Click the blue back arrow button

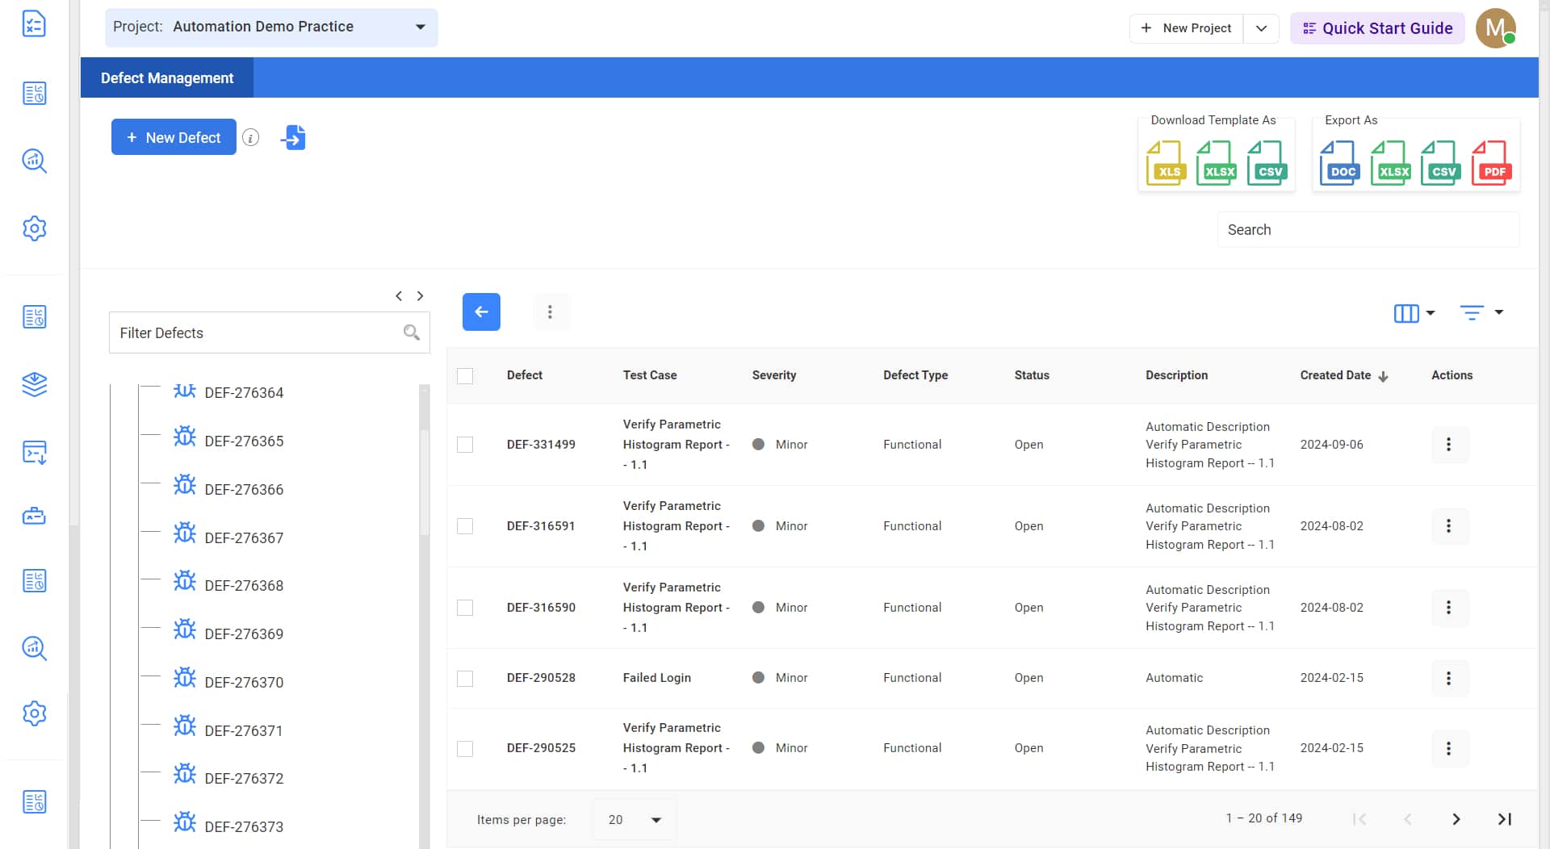point(481,312)
